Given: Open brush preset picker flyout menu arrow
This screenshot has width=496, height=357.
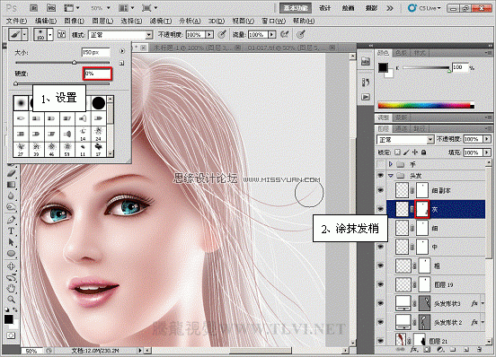Looking at the screenshot, I should pyautogui.click(x=122, y=51).
